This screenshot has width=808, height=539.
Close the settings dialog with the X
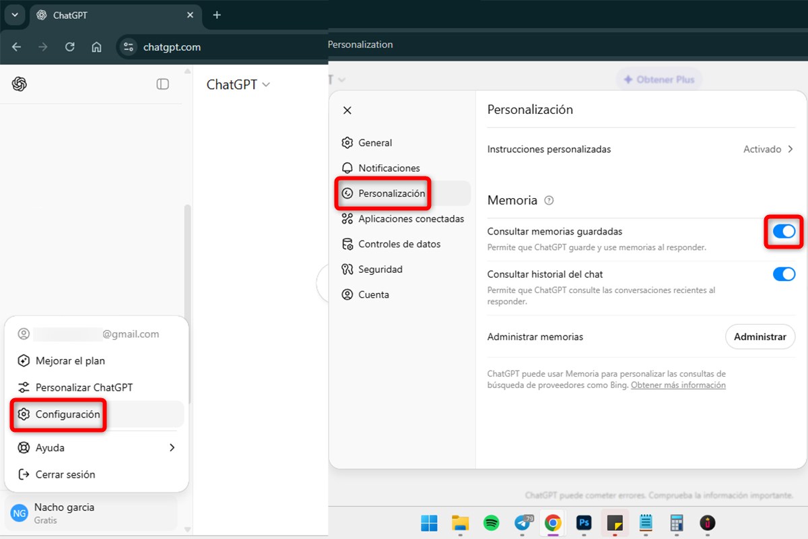pyautogui.click(x=347, y=110)
